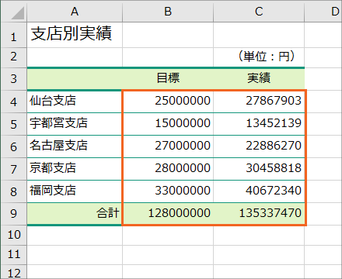Select the 実績 header cell
This screenshot has width=342, height=279.
click(259, 79)
